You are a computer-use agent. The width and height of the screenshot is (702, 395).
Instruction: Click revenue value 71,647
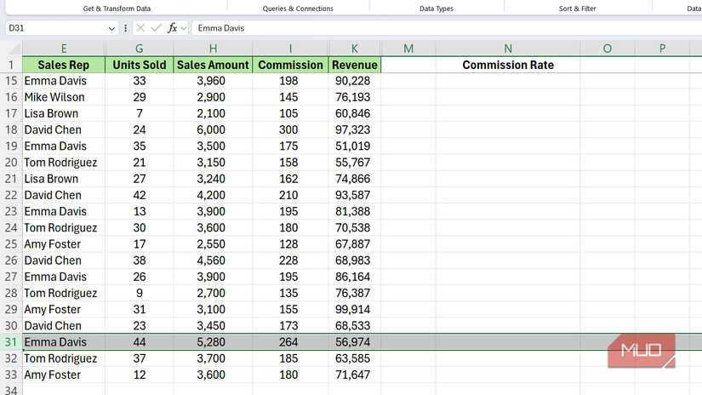pyautogui.click(x=355, y=375)
